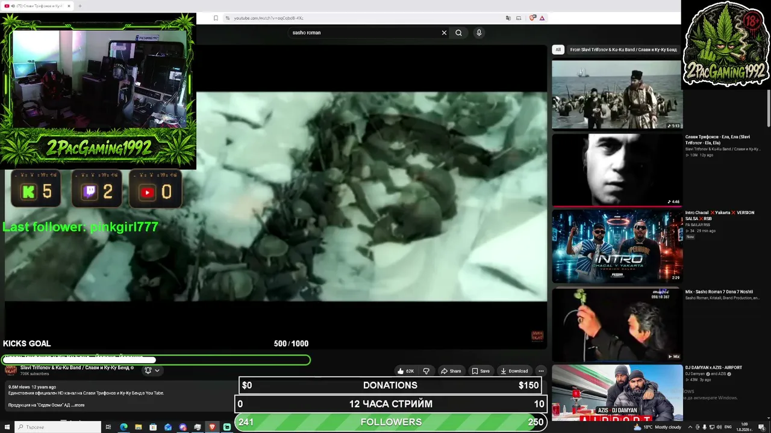Open the Mail app on the taskbar
The width and height of the screenshot is (771, 433).
click(x=168, y=427)
